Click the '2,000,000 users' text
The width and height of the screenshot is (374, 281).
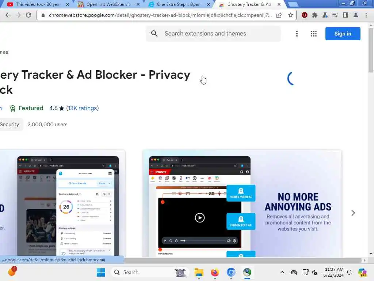click(47, 124)
